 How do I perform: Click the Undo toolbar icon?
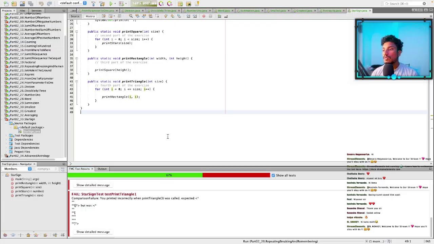coord(41,4)
